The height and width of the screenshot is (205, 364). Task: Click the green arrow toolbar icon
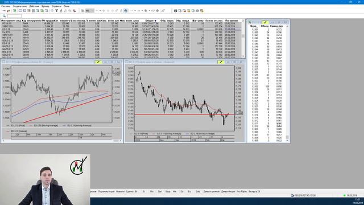[14, 11]
